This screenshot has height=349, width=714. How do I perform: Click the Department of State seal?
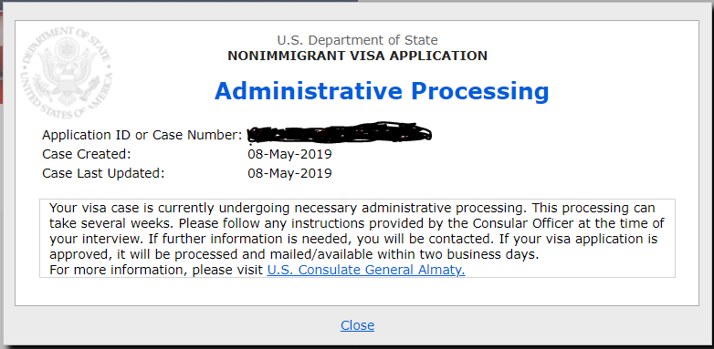pos(67,73)
